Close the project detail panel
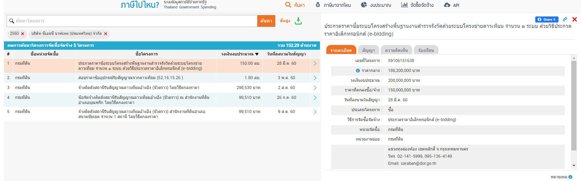 point(574,19)
